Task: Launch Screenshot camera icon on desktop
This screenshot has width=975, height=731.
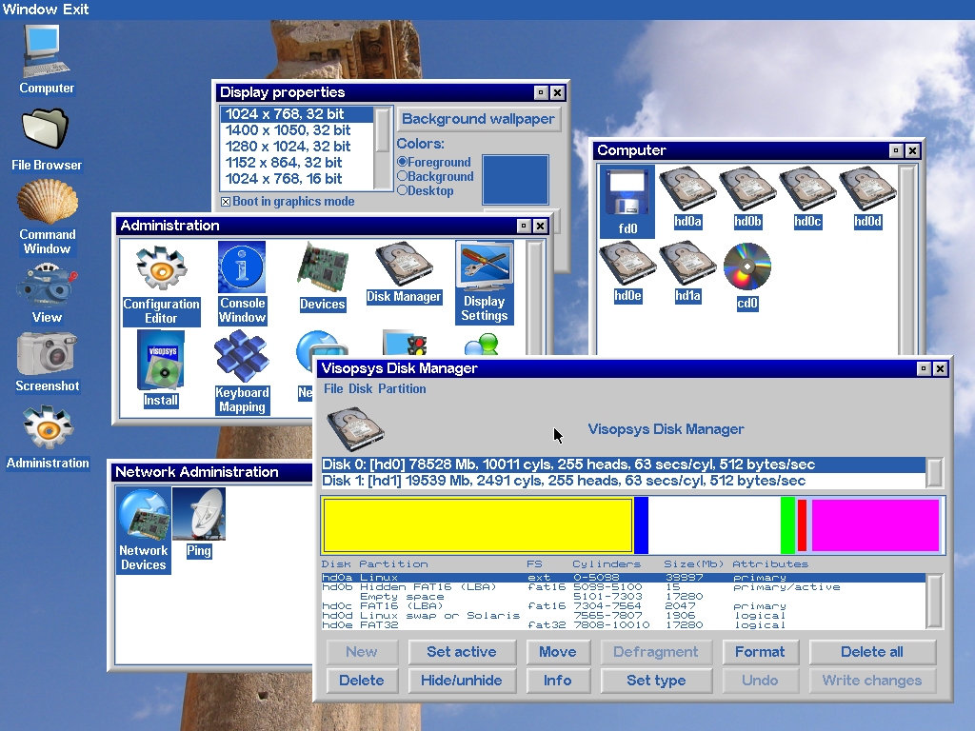Action: point(47,362)
